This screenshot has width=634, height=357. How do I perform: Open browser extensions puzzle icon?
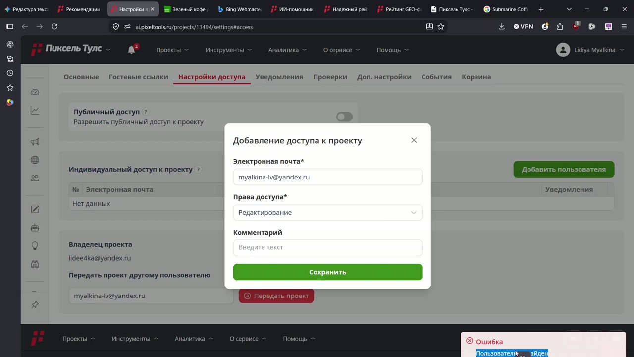(560, 27)
